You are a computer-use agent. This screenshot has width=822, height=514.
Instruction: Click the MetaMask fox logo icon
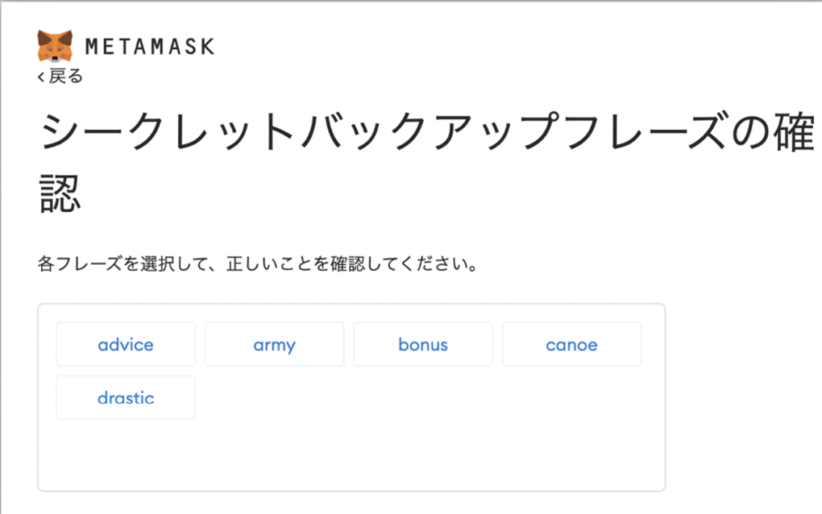(x=55, y=46)
